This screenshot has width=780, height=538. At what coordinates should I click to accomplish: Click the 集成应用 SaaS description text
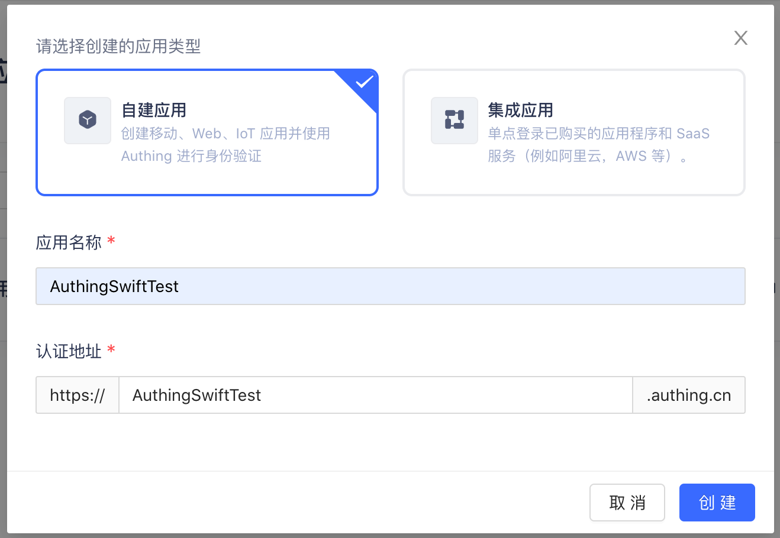coord(599,145)
